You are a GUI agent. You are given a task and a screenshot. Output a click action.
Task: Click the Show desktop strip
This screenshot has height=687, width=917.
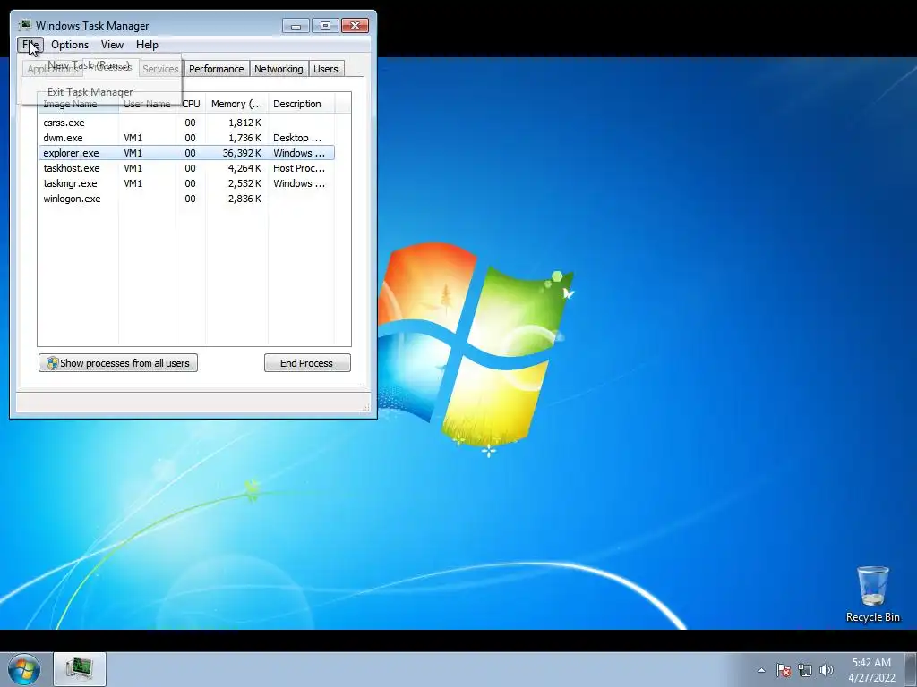click(x=911, y=669)
